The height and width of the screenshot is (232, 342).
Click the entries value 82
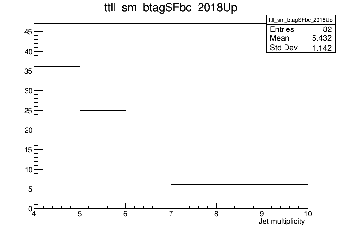(327, 29)
